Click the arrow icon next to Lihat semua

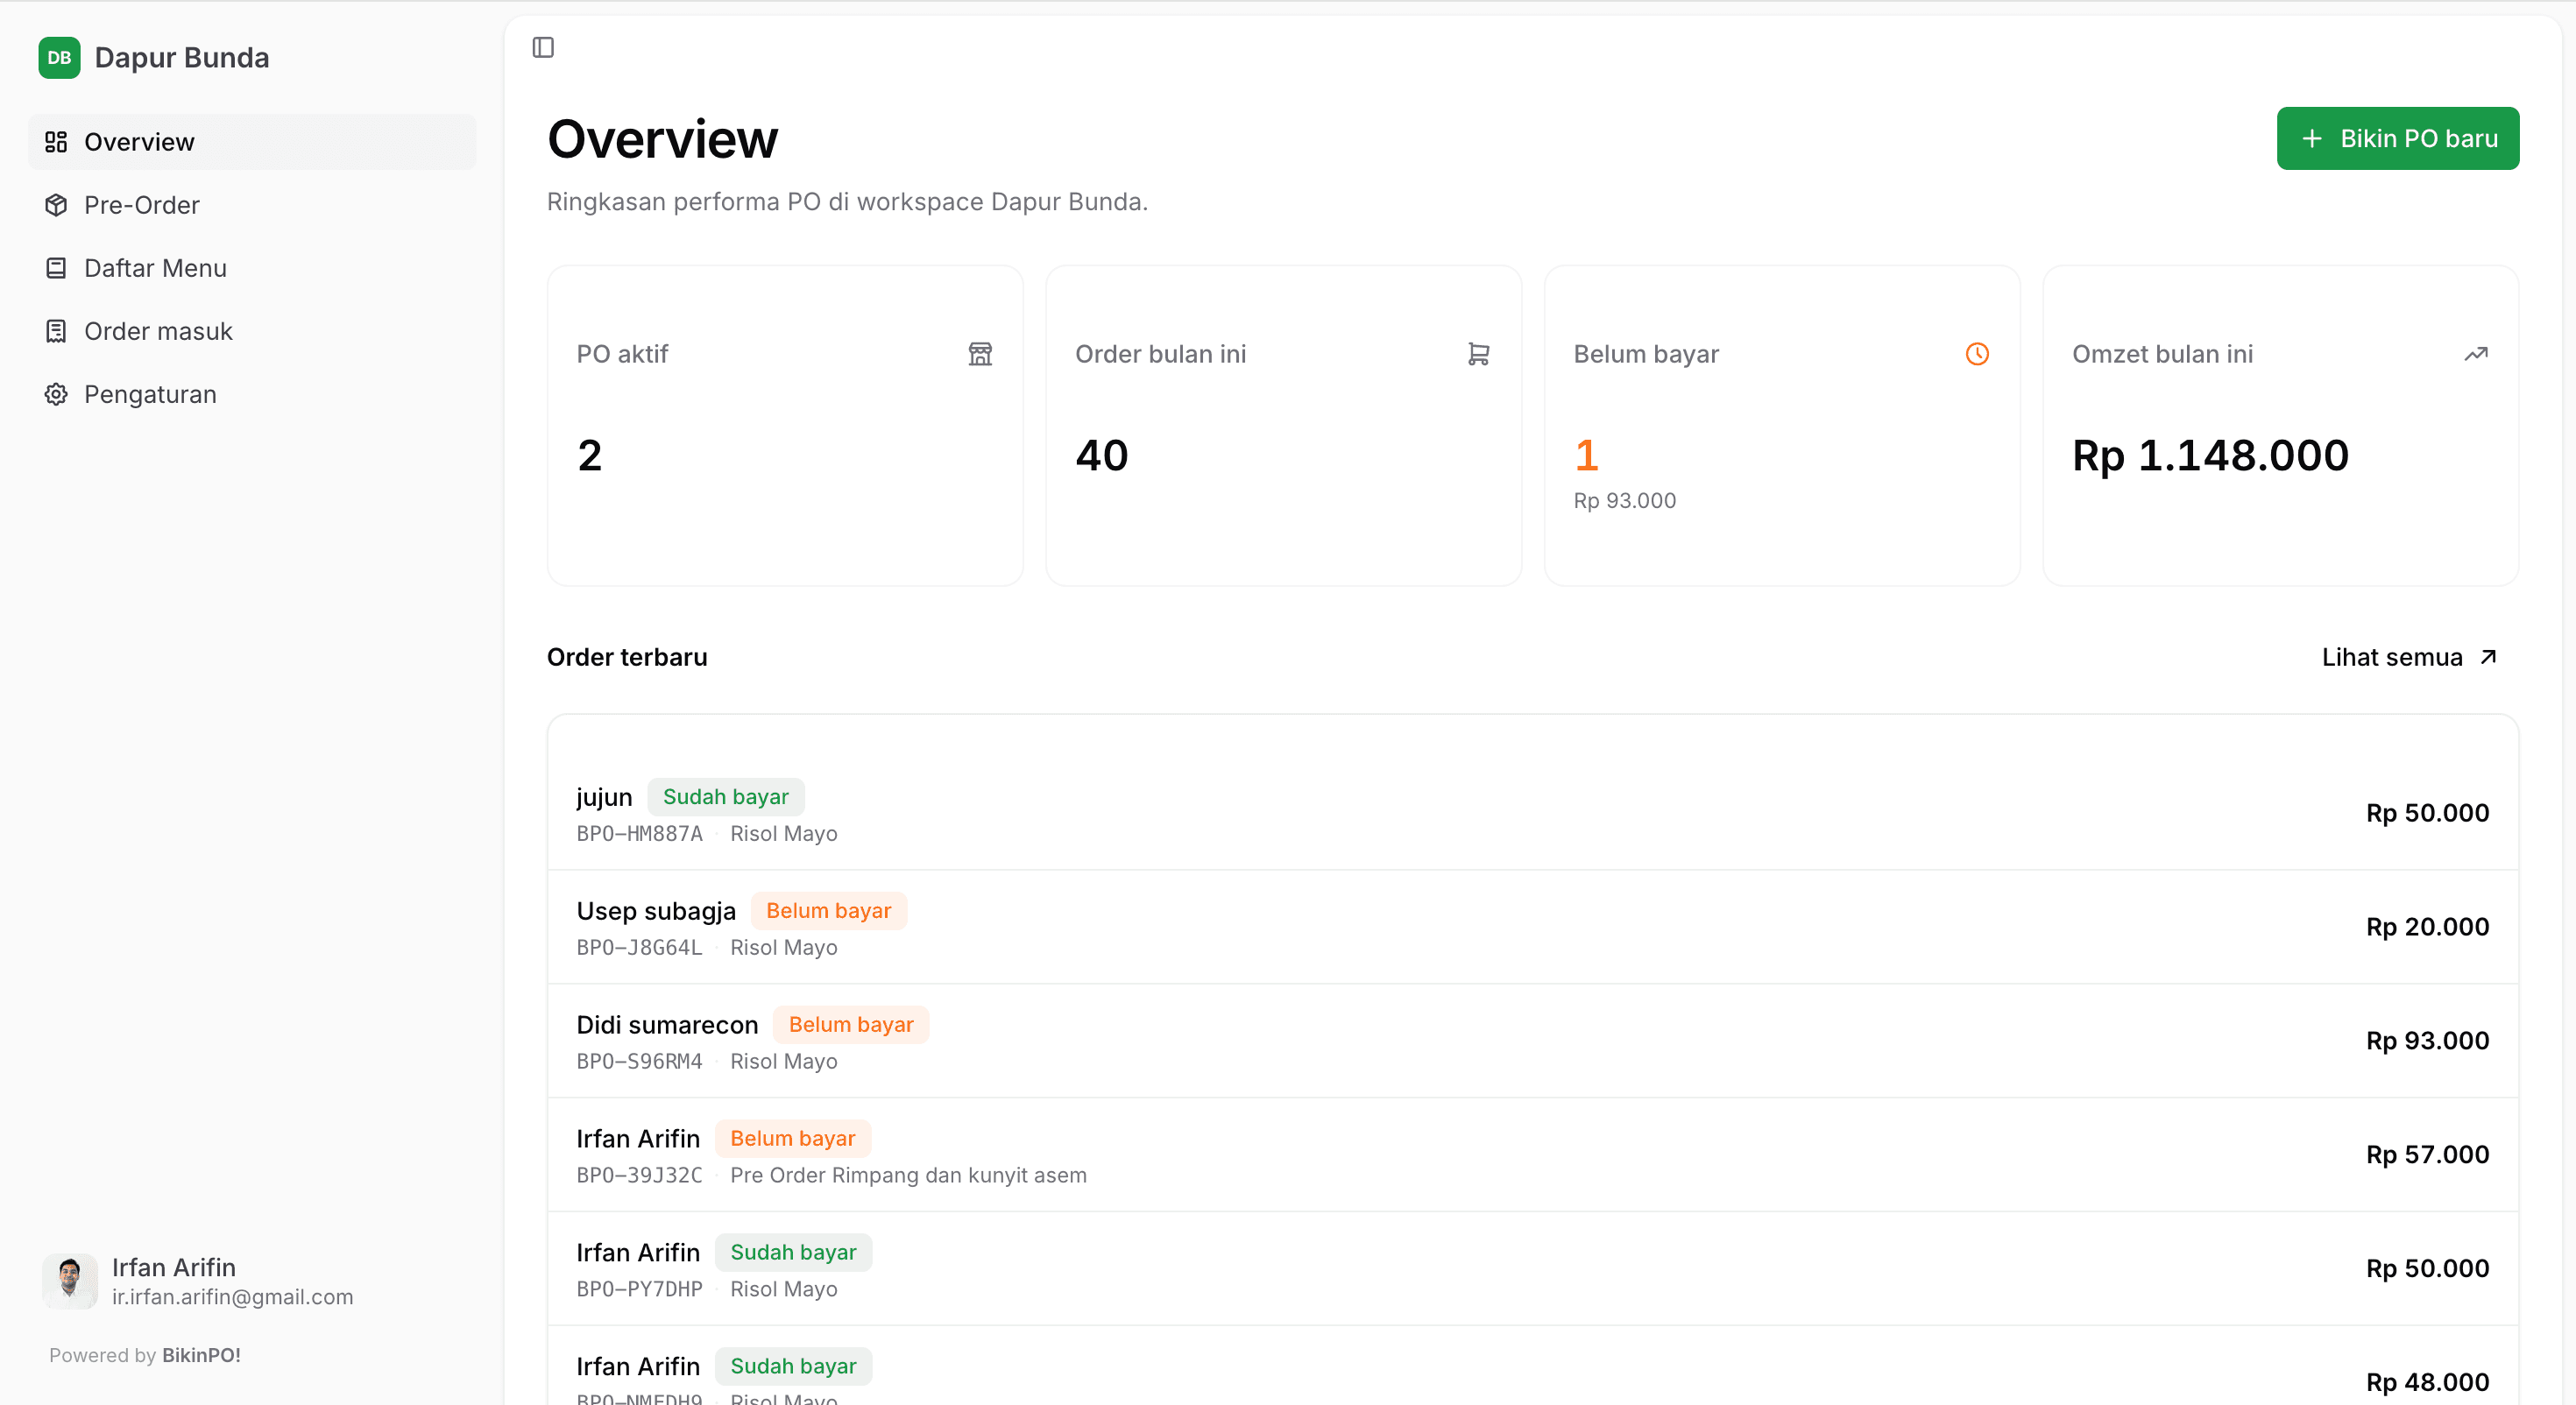click(x=2489, y=657)
